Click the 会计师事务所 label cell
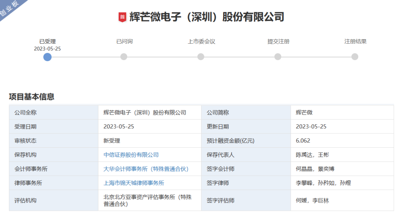Viewport: 403px width, 213px height. [54, 169]
